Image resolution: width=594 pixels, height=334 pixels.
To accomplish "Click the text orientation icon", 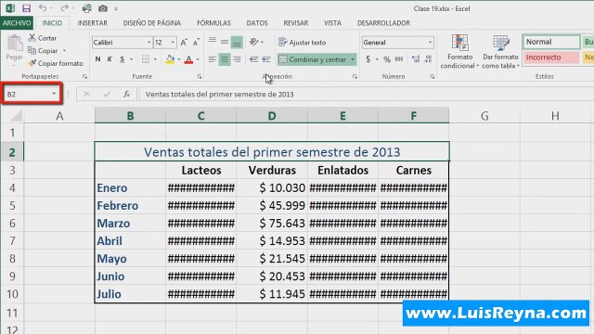I will [253, 42].
